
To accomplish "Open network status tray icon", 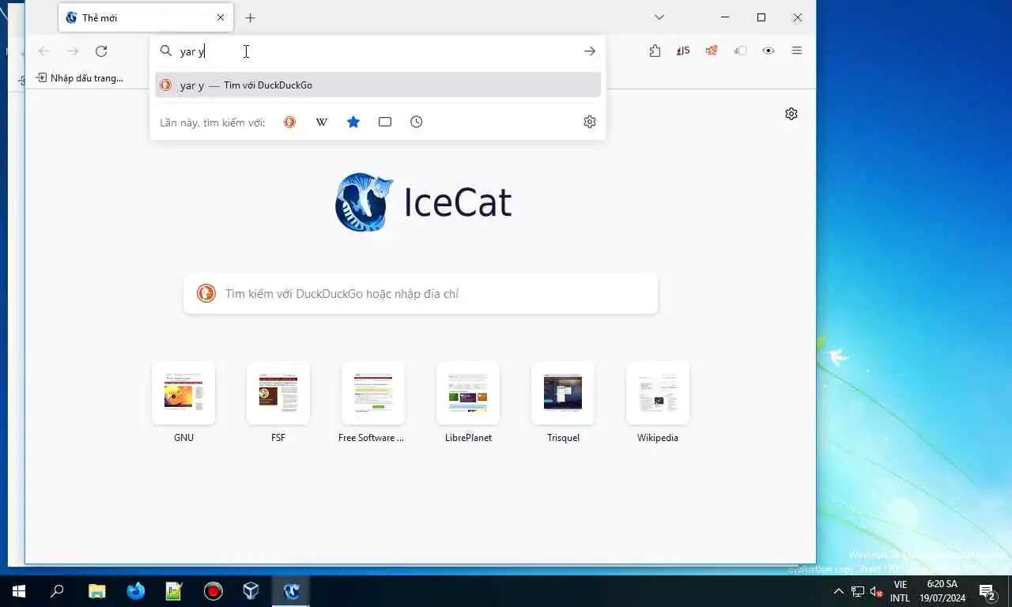I will coord(858,591).
